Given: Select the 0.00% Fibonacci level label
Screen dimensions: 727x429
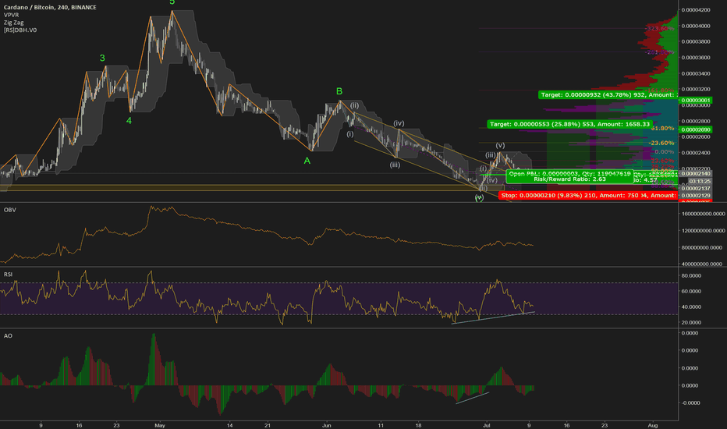Looking at the screenshot, I should click(x=664, y=151).
